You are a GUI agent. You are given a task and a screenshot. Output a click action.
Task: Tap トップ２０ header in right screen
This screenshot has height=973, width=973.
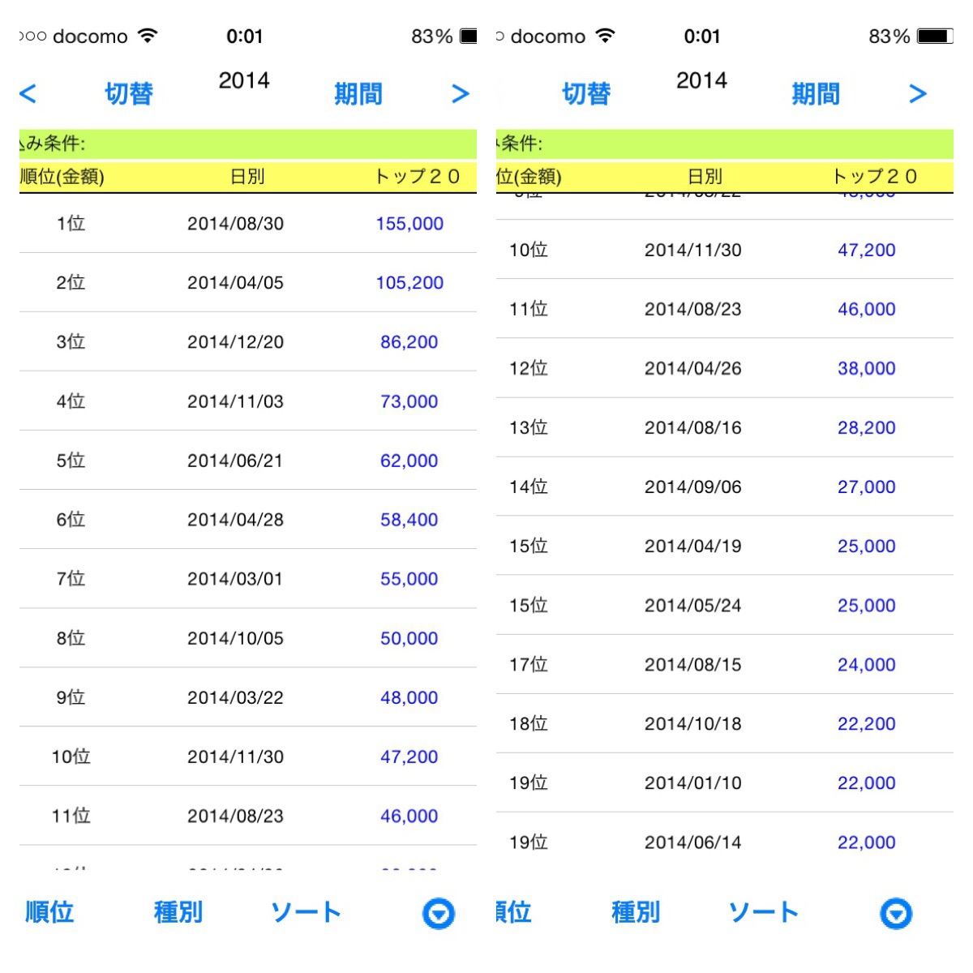(875, 177)
